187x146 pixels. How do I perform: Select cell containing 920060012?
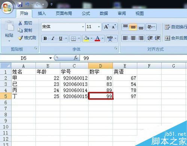(x=74, y=78)
